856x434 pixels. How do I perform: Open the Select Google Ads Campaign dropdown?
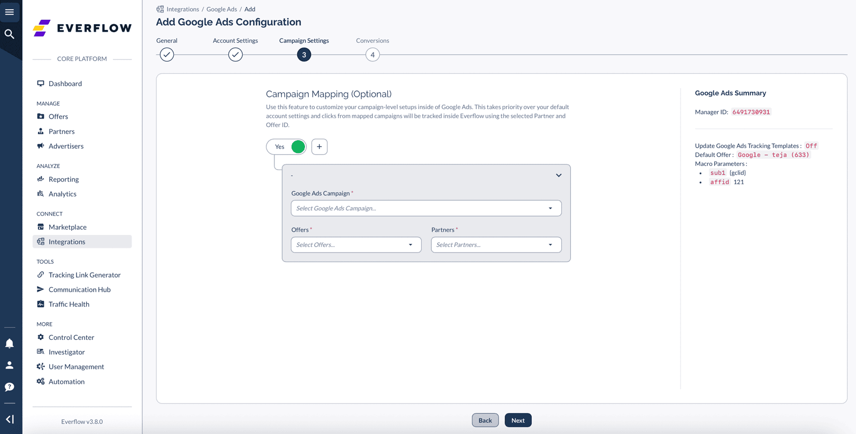click(426, 208)
